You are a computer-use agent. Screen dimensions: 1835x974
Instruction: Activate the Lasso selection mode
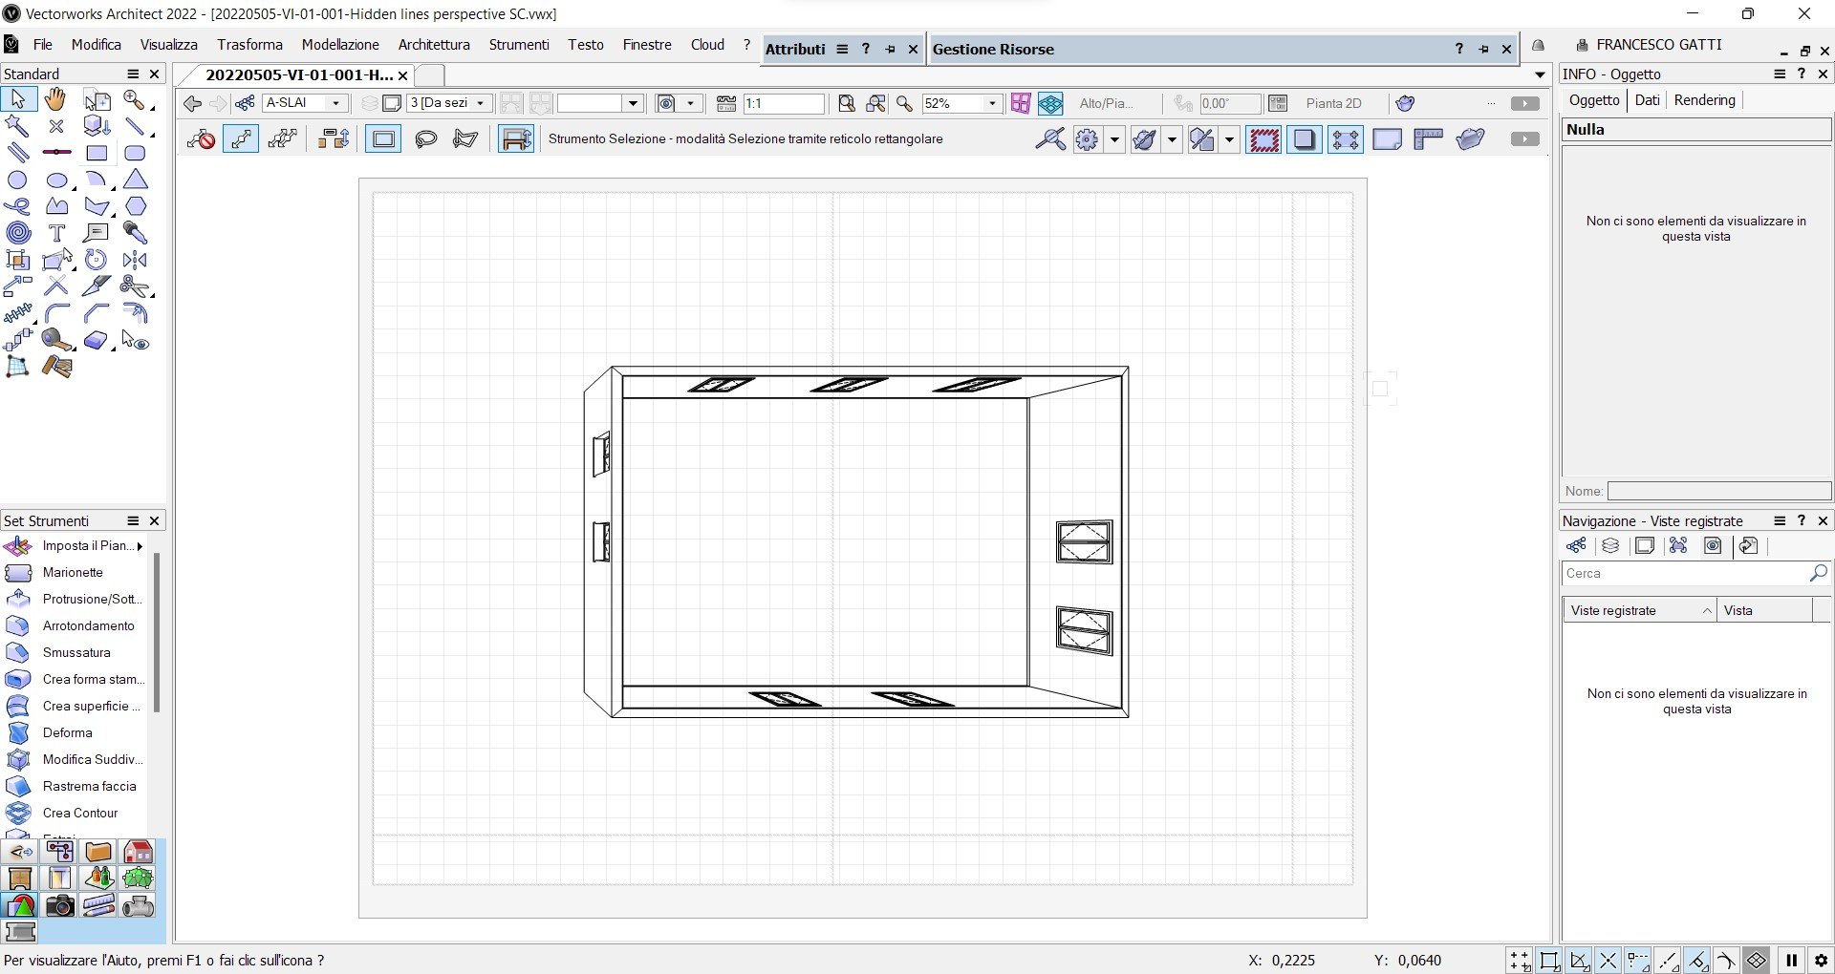click(x=425, y=139)
